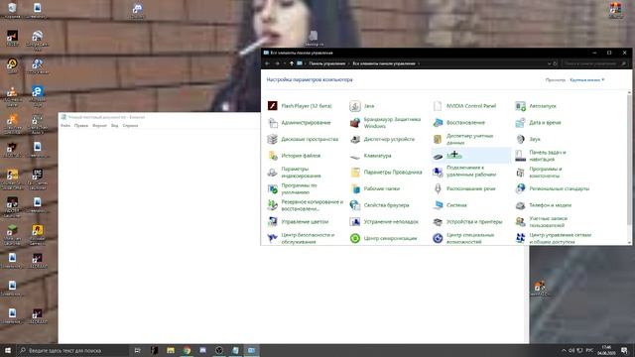Open Параметры Проводника item
635x357 pixels.
pos(386,173)
